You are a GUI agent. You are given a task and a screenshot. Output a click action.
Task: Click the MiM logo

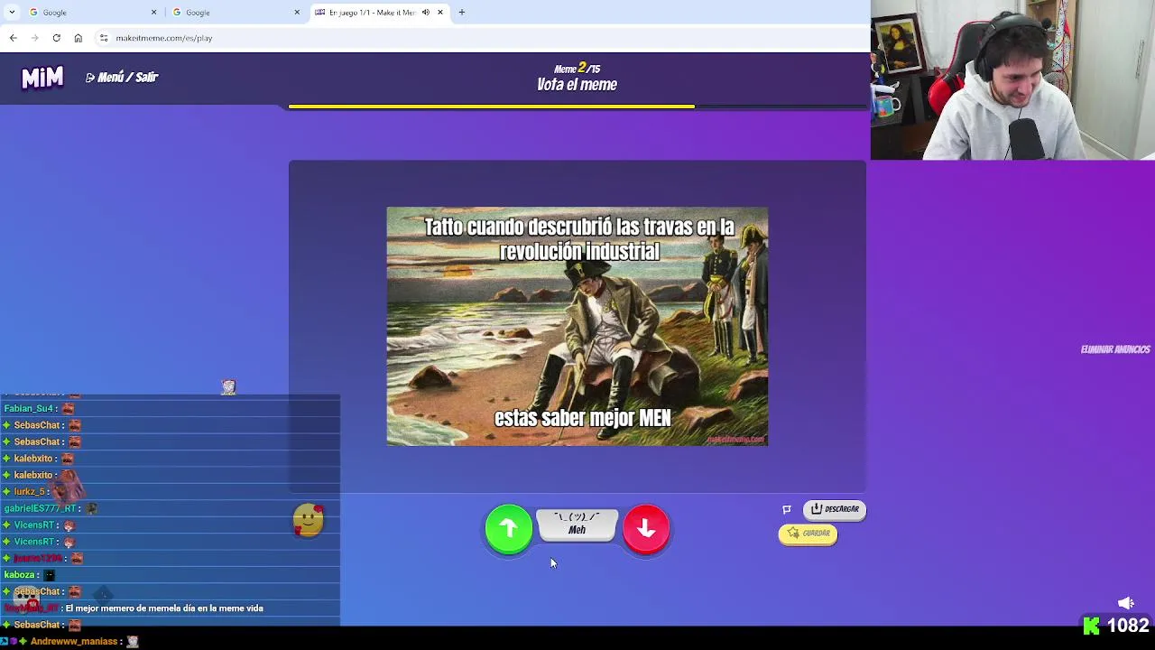point(42,78)
